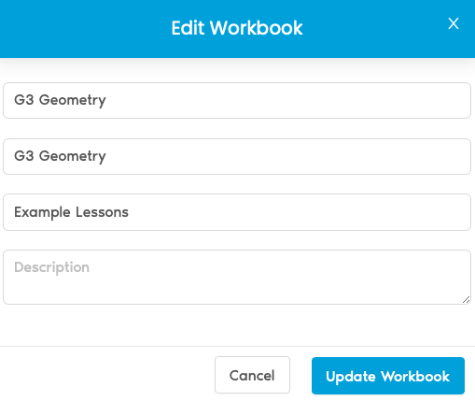Place cursor after Example Lessons text

click(129, 212)
